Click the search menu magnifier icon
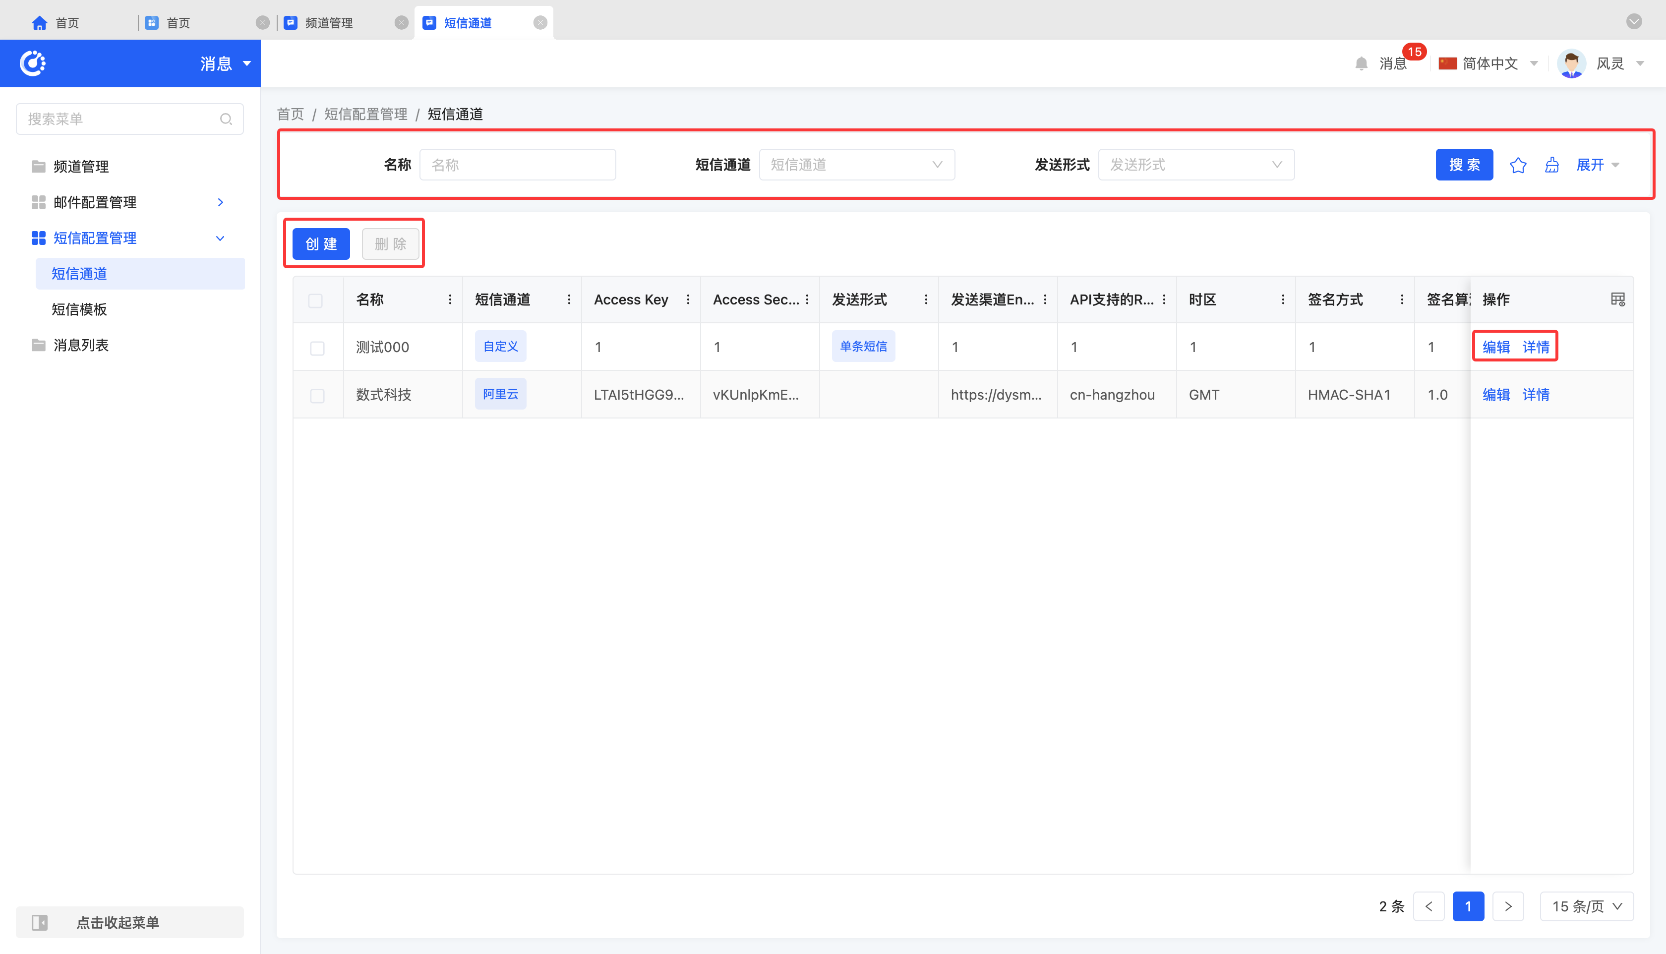This screenshot has width=1666, height=954. coord(226,119)
